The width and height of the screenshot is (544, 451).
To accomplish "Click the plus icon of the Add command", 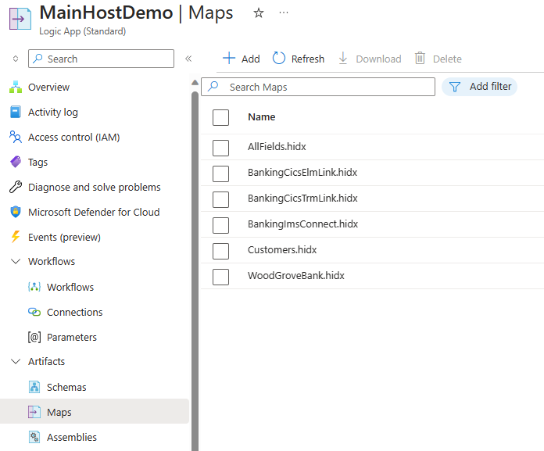I will pyautogui.click(x=229, y=58).
